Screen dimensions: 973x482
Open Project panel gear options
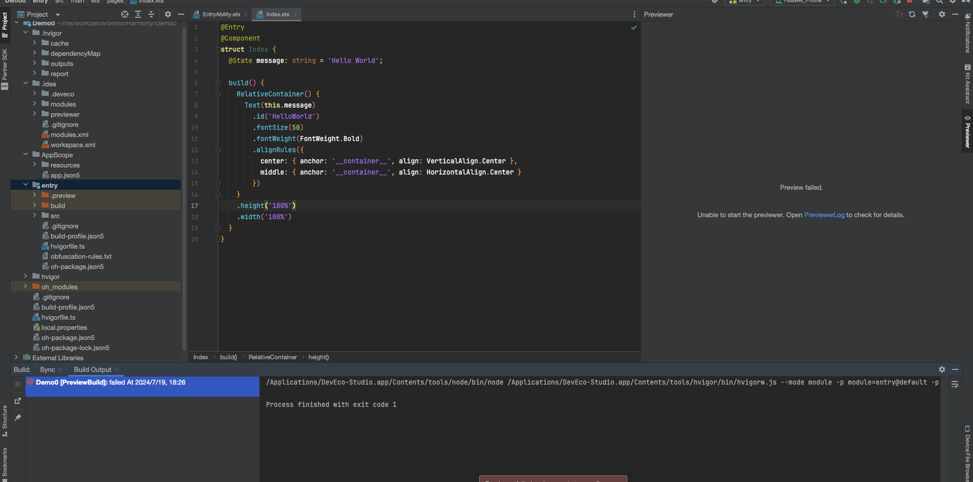pos(168,14)
